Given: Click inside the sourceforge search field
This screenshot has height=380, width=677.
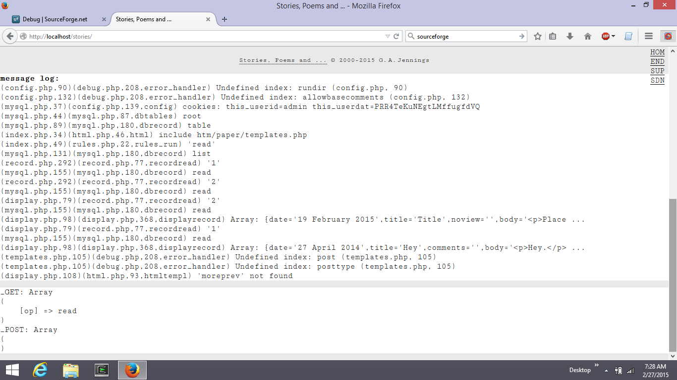Looking at the screenshot, I should click(466, 36).
